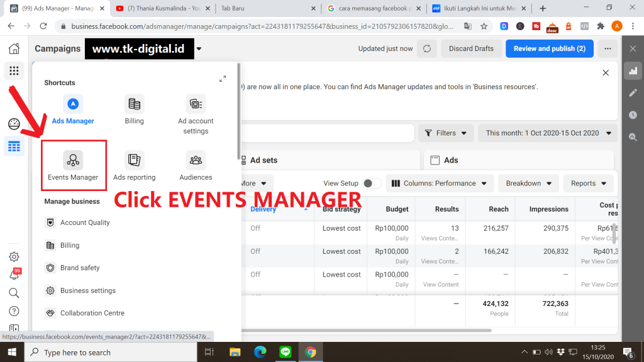This screenshot has height=362, width=644.
Task: Click the Facebook home icon in sidebar
Action: pos(14,49)
